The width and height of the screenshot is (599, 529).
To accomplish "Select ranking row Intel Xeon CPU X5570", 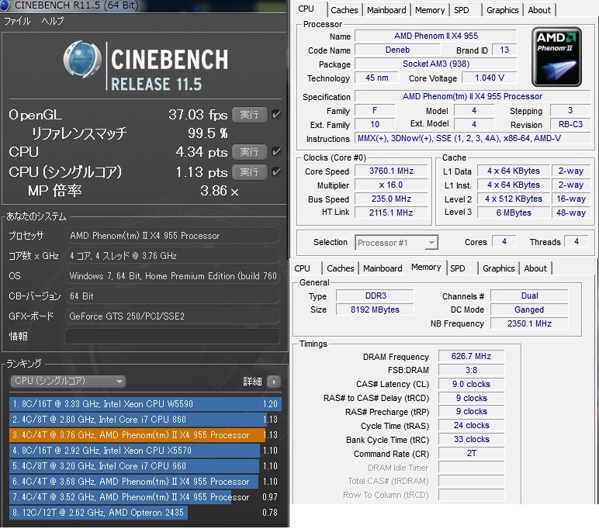I will pyautogui.click(x=145, y=451).
